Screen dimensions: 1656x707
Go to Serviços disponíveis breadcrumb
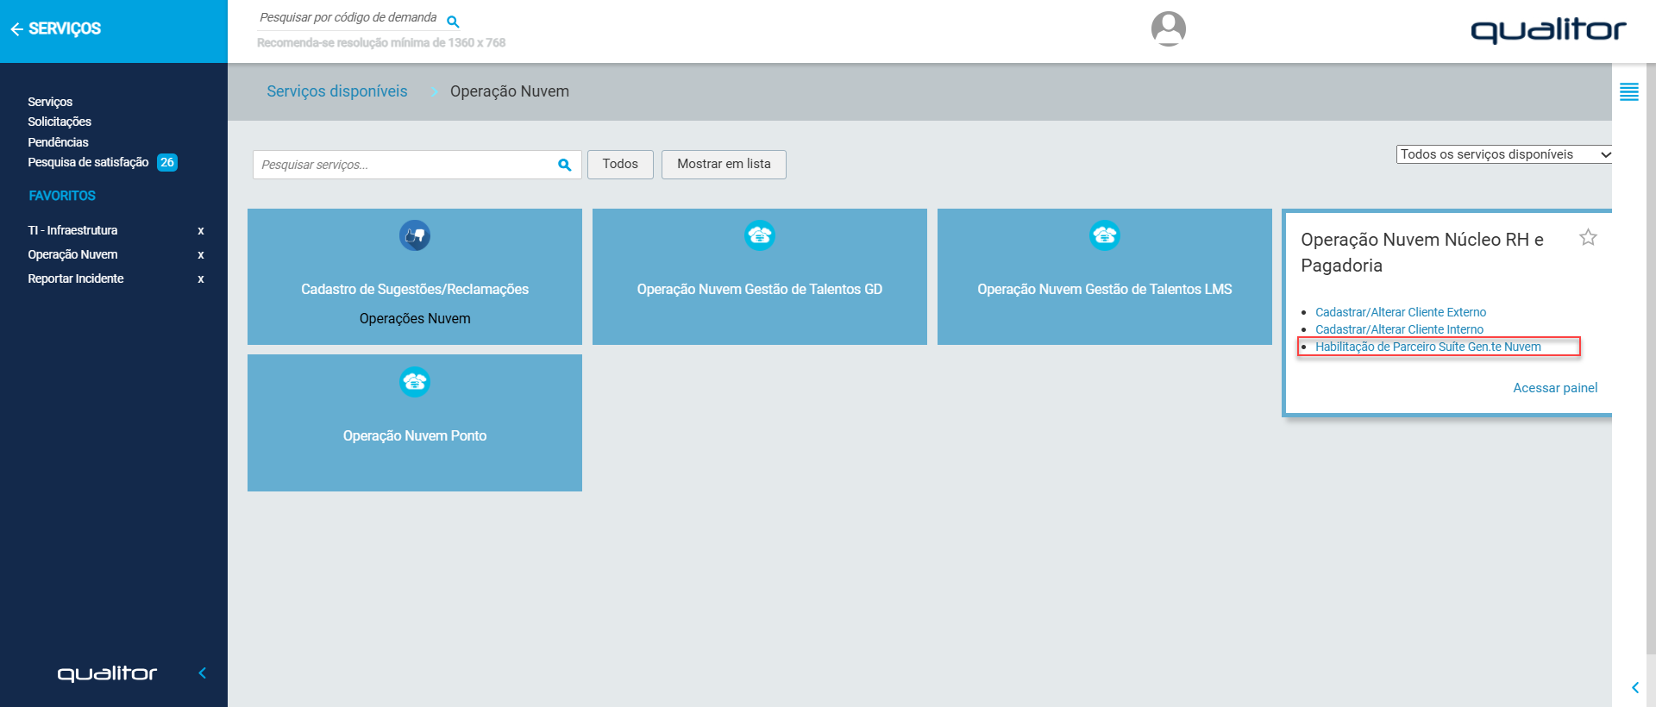(337, 91)
